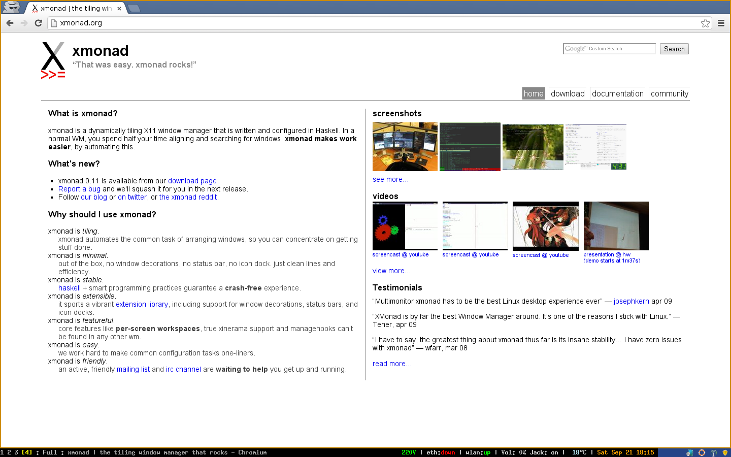The image size is (731, 457).
Task: Open the extension library link
Action: (142, 304)
